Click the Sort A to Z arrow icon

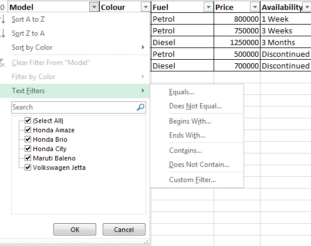[x=3, y=19]
